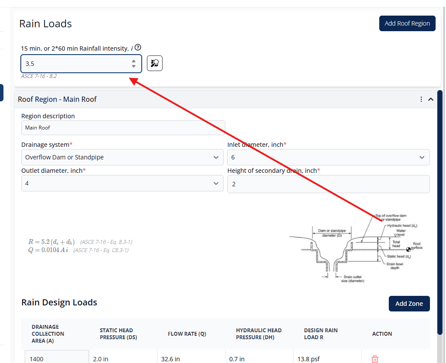The width and height of the screenshot is (446, 363).
Task: Collapse the Roof Region - Main Roof panel
Action: click(x=431, y=99)
